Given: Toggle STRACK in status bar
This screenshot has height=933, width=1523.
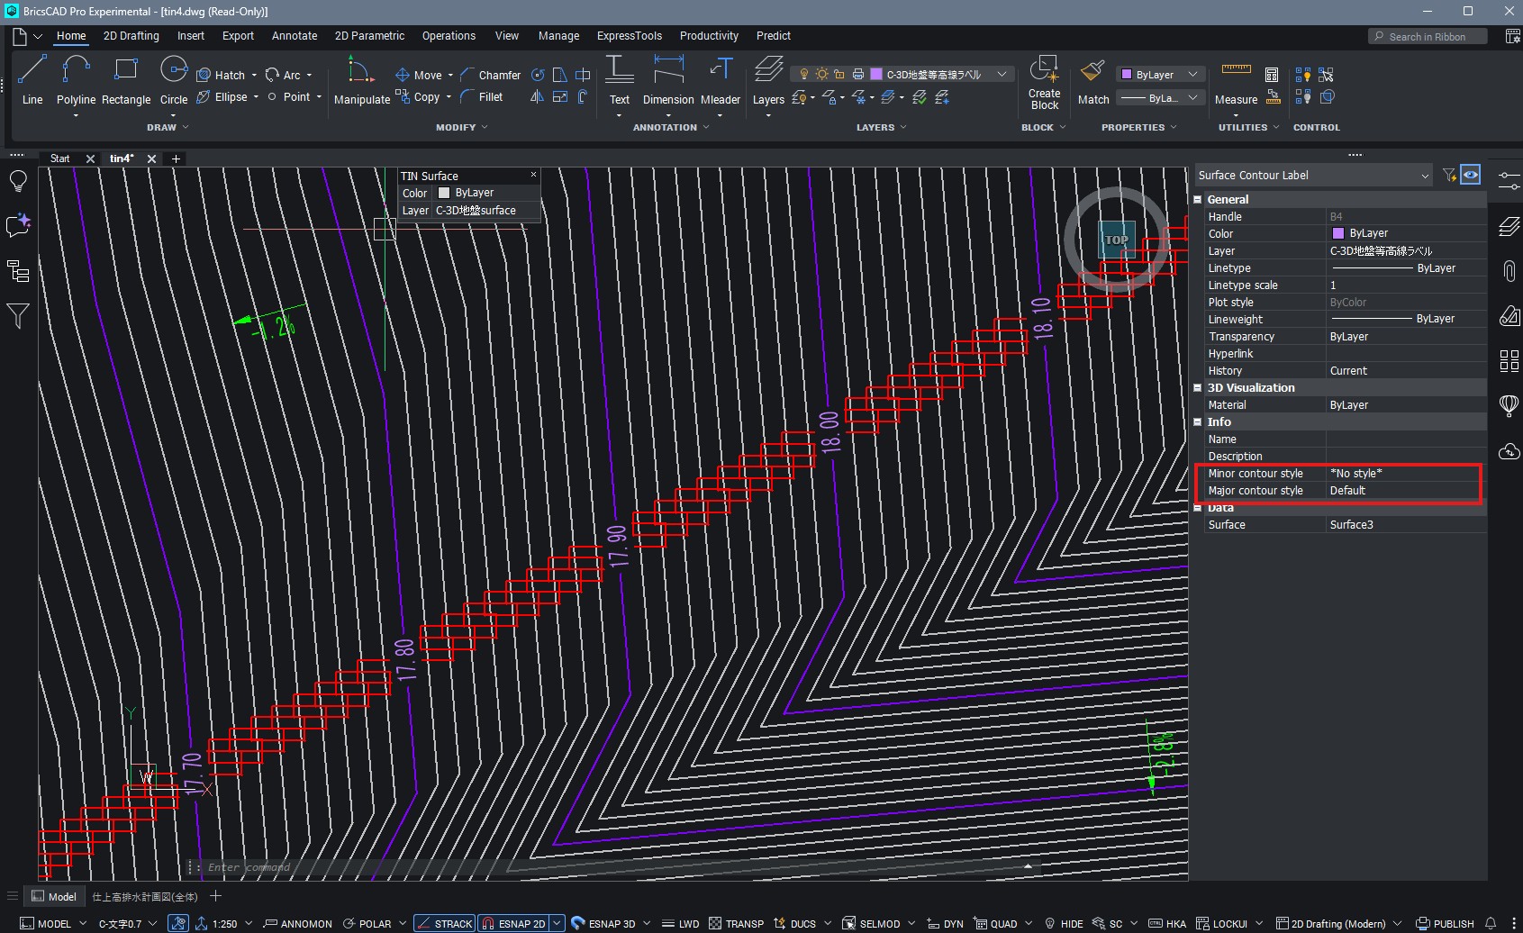Looking at the screenshot, I should (x=445, y=923).
